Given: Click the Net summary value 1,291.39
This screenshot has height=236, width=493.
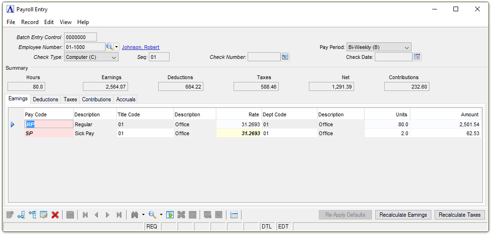Looking at the screenshot, I should [331, 87].
